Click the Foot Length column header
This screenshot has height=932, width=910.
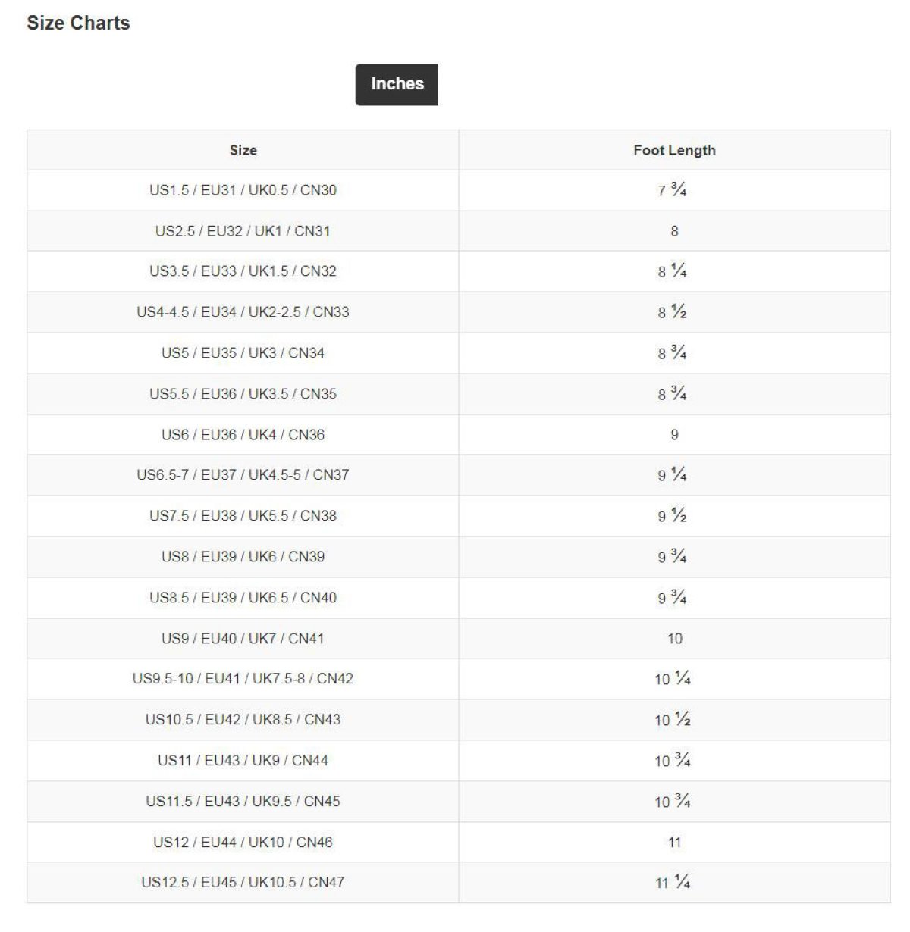click(x=674, y=150)
